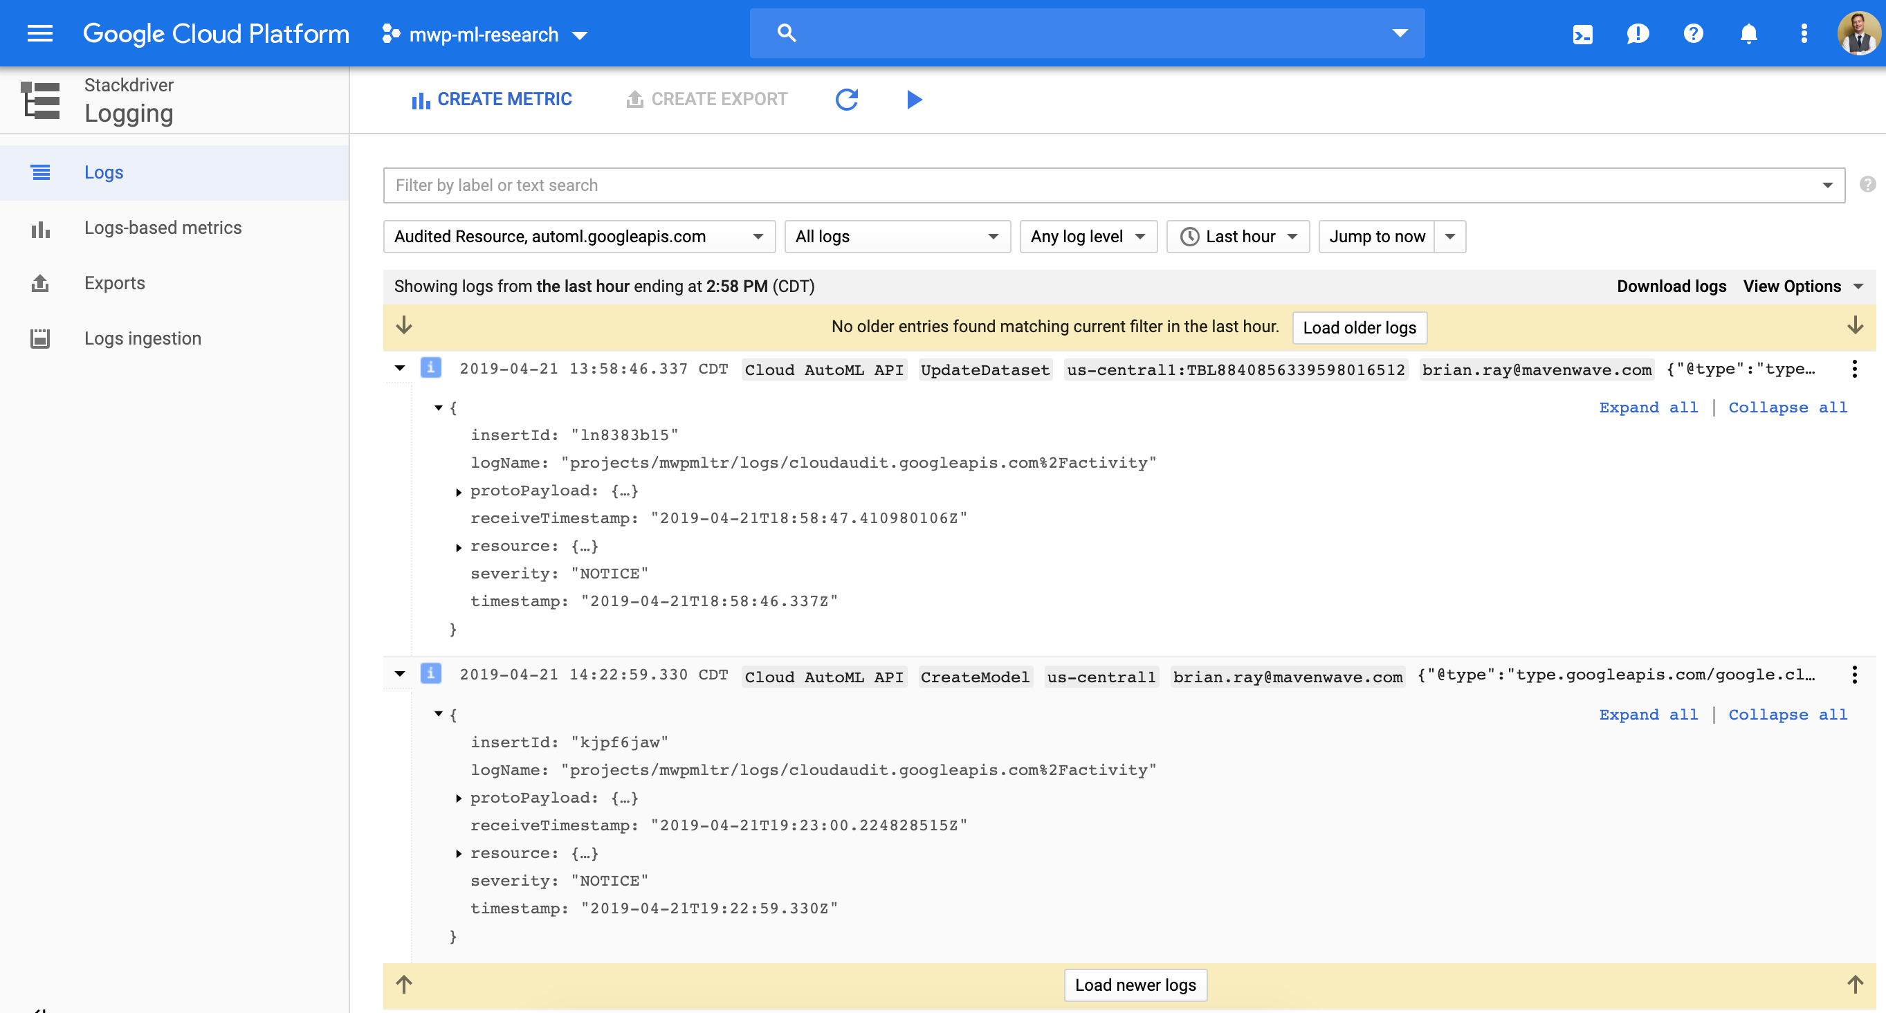This screenshot has width=1886, height=1013.
Task: Select the Logs ingestion sidebar icon
Action: tap(40, 338)
